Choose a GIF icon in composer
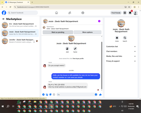 (x=54, y=95)
